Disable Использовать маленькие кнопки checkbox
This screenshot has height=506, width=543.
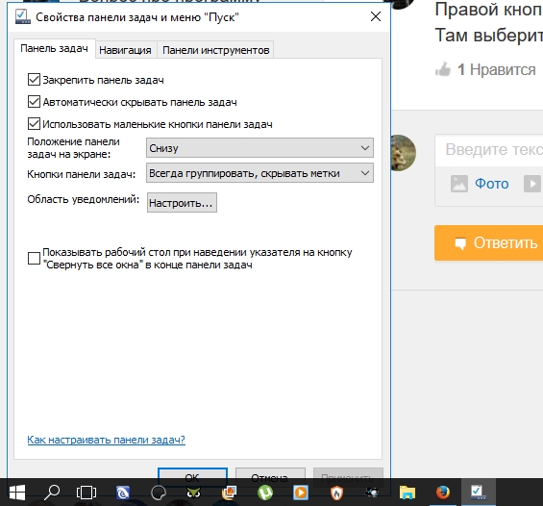click(x=34, y=124)
